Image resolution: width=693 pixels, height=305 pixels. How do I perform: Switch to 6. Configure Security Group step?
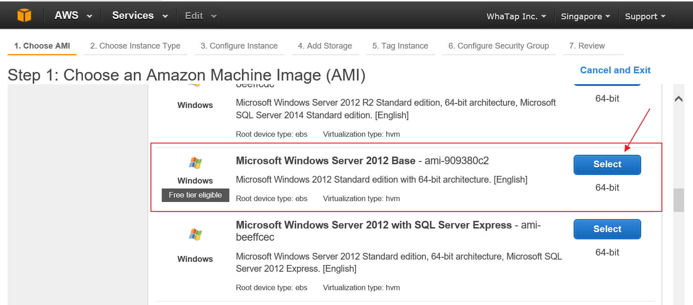498,46
